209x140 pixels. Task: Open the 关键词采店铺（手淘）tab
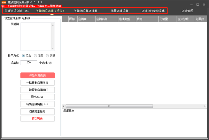pyautogui.click(x=52, y=11)
